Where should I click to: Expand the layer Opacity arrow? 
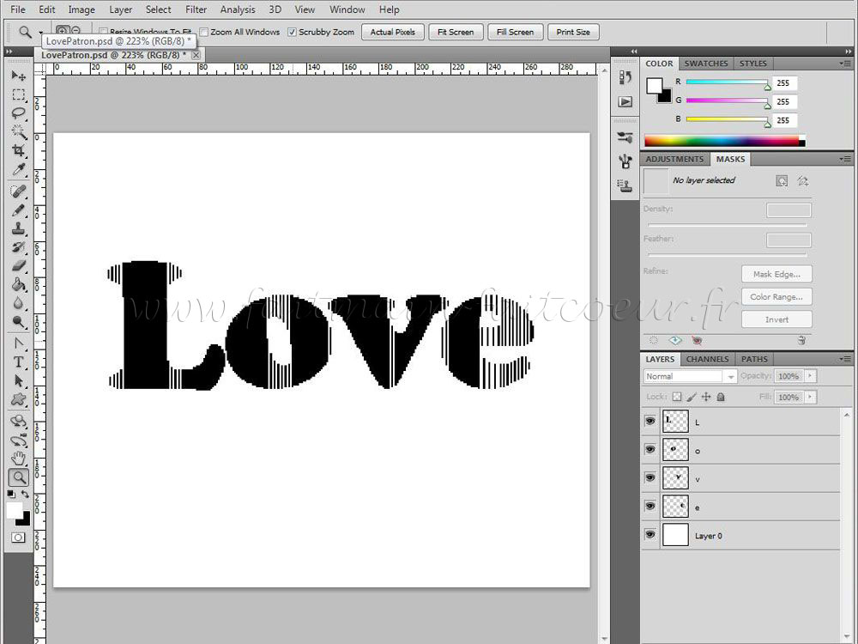tap(811, 376)
